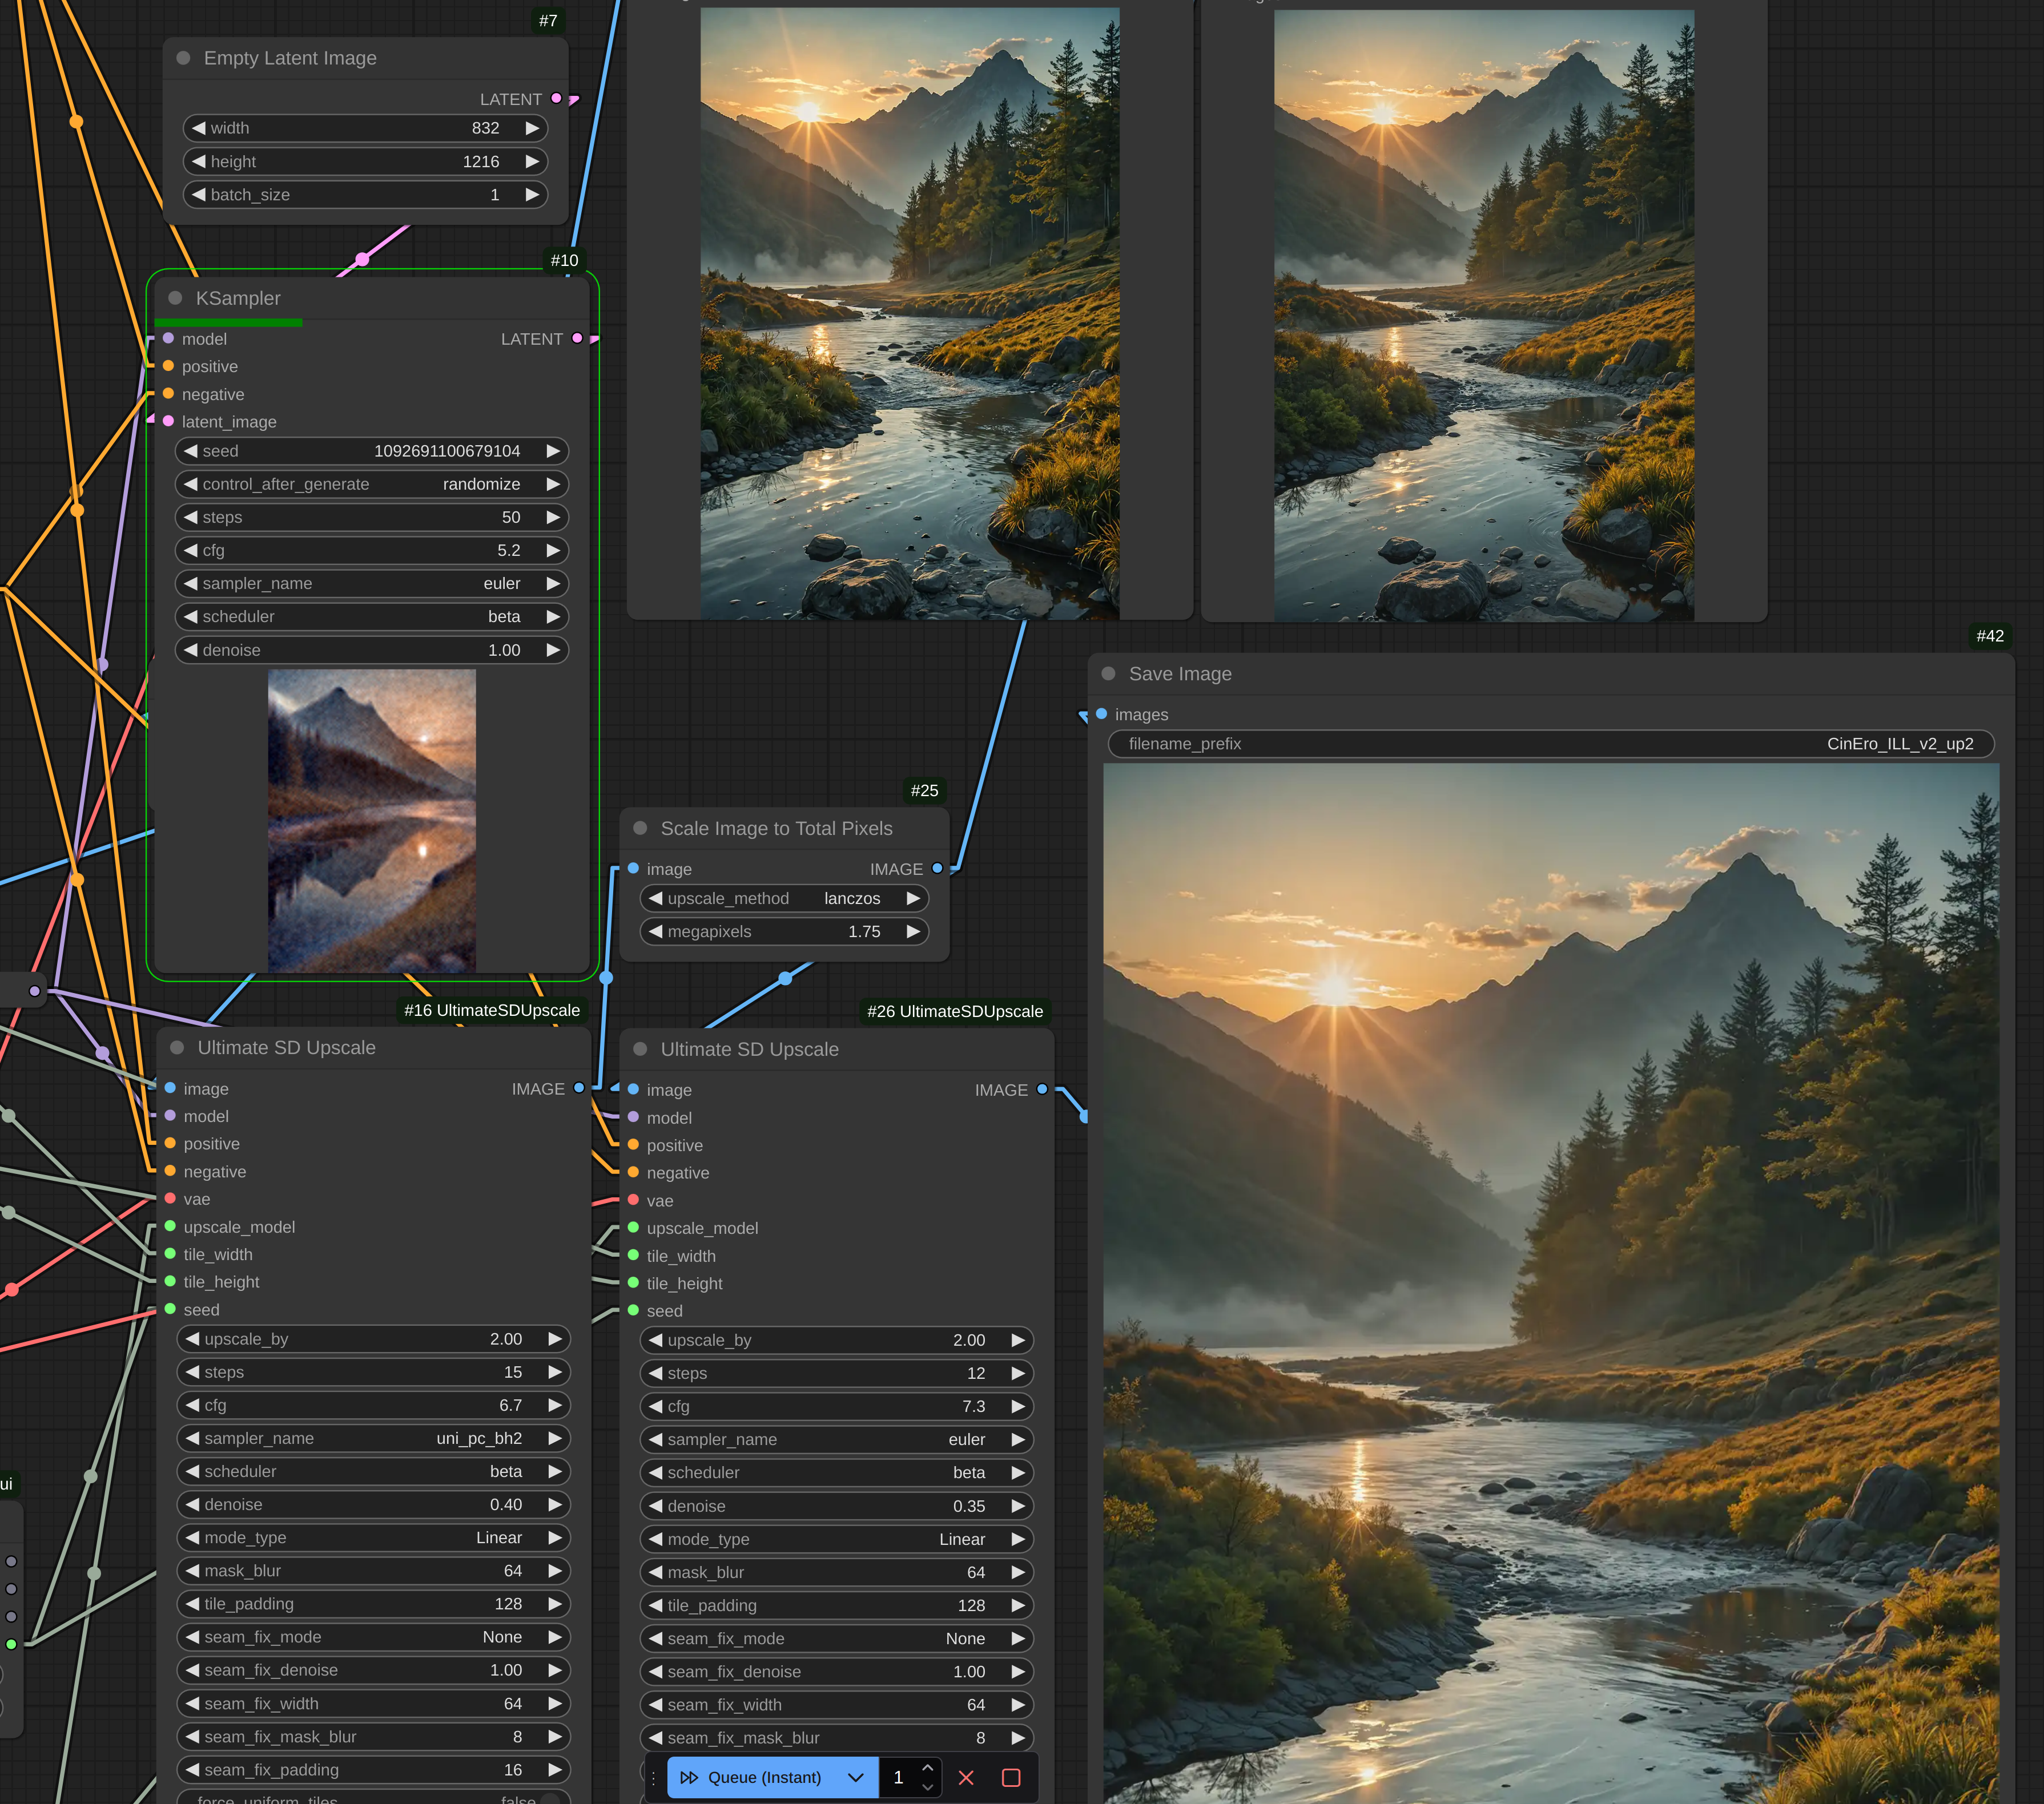Click the KSampler LATENT output socket

click(577, 339)
